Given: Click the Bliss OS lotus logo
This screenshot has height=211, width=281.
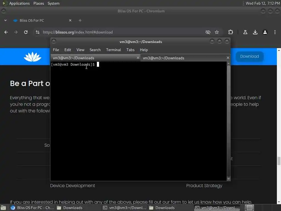Looking at the screenshot, I should coord(32,57).
